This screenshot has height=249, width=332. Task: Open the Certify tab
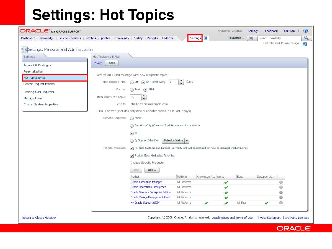pyautogui.click(x=138, y=38)
